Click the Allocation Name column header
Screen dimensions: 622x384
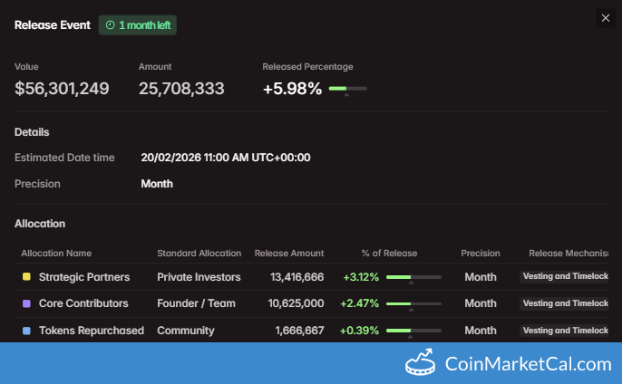(56, 253)
